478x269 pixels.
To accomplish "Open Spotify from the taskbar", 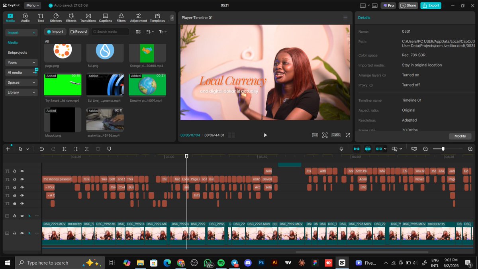I will point(221,263).
